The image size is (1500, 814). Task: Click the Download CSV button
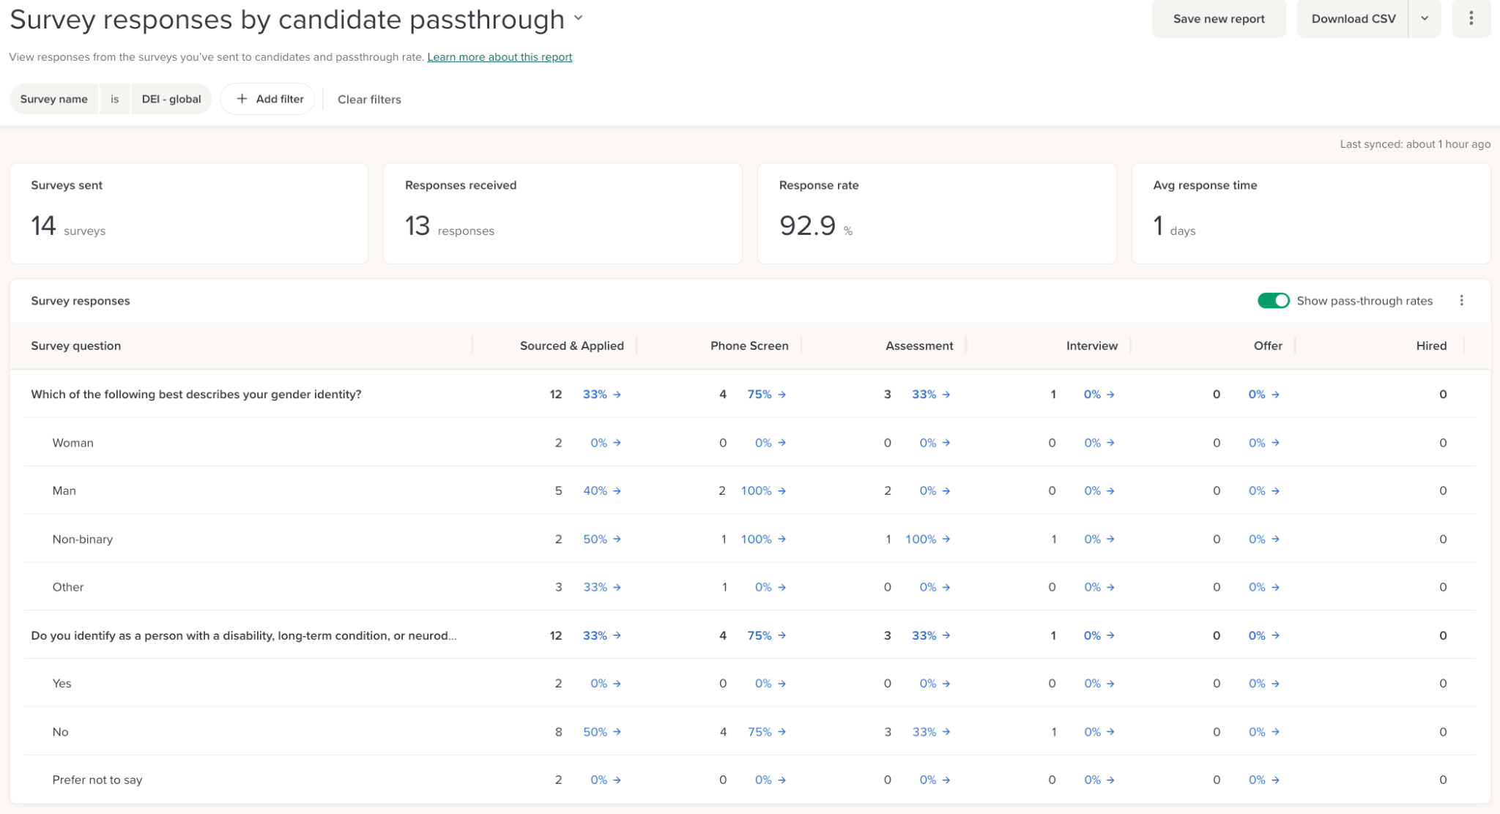pos(1353,18)
